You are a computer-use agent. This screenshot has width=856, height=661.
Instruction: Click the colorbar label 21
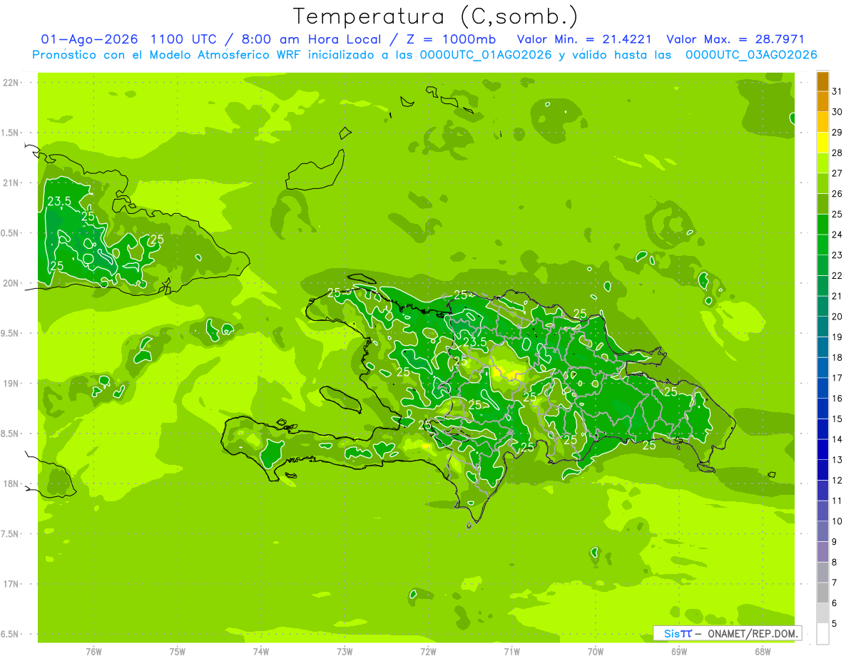[837, 296]
